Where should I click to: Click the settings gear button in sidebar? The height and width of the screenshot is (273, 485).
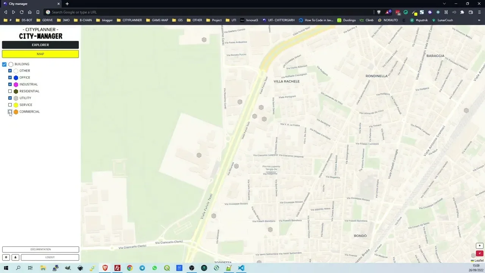(6, 257)
